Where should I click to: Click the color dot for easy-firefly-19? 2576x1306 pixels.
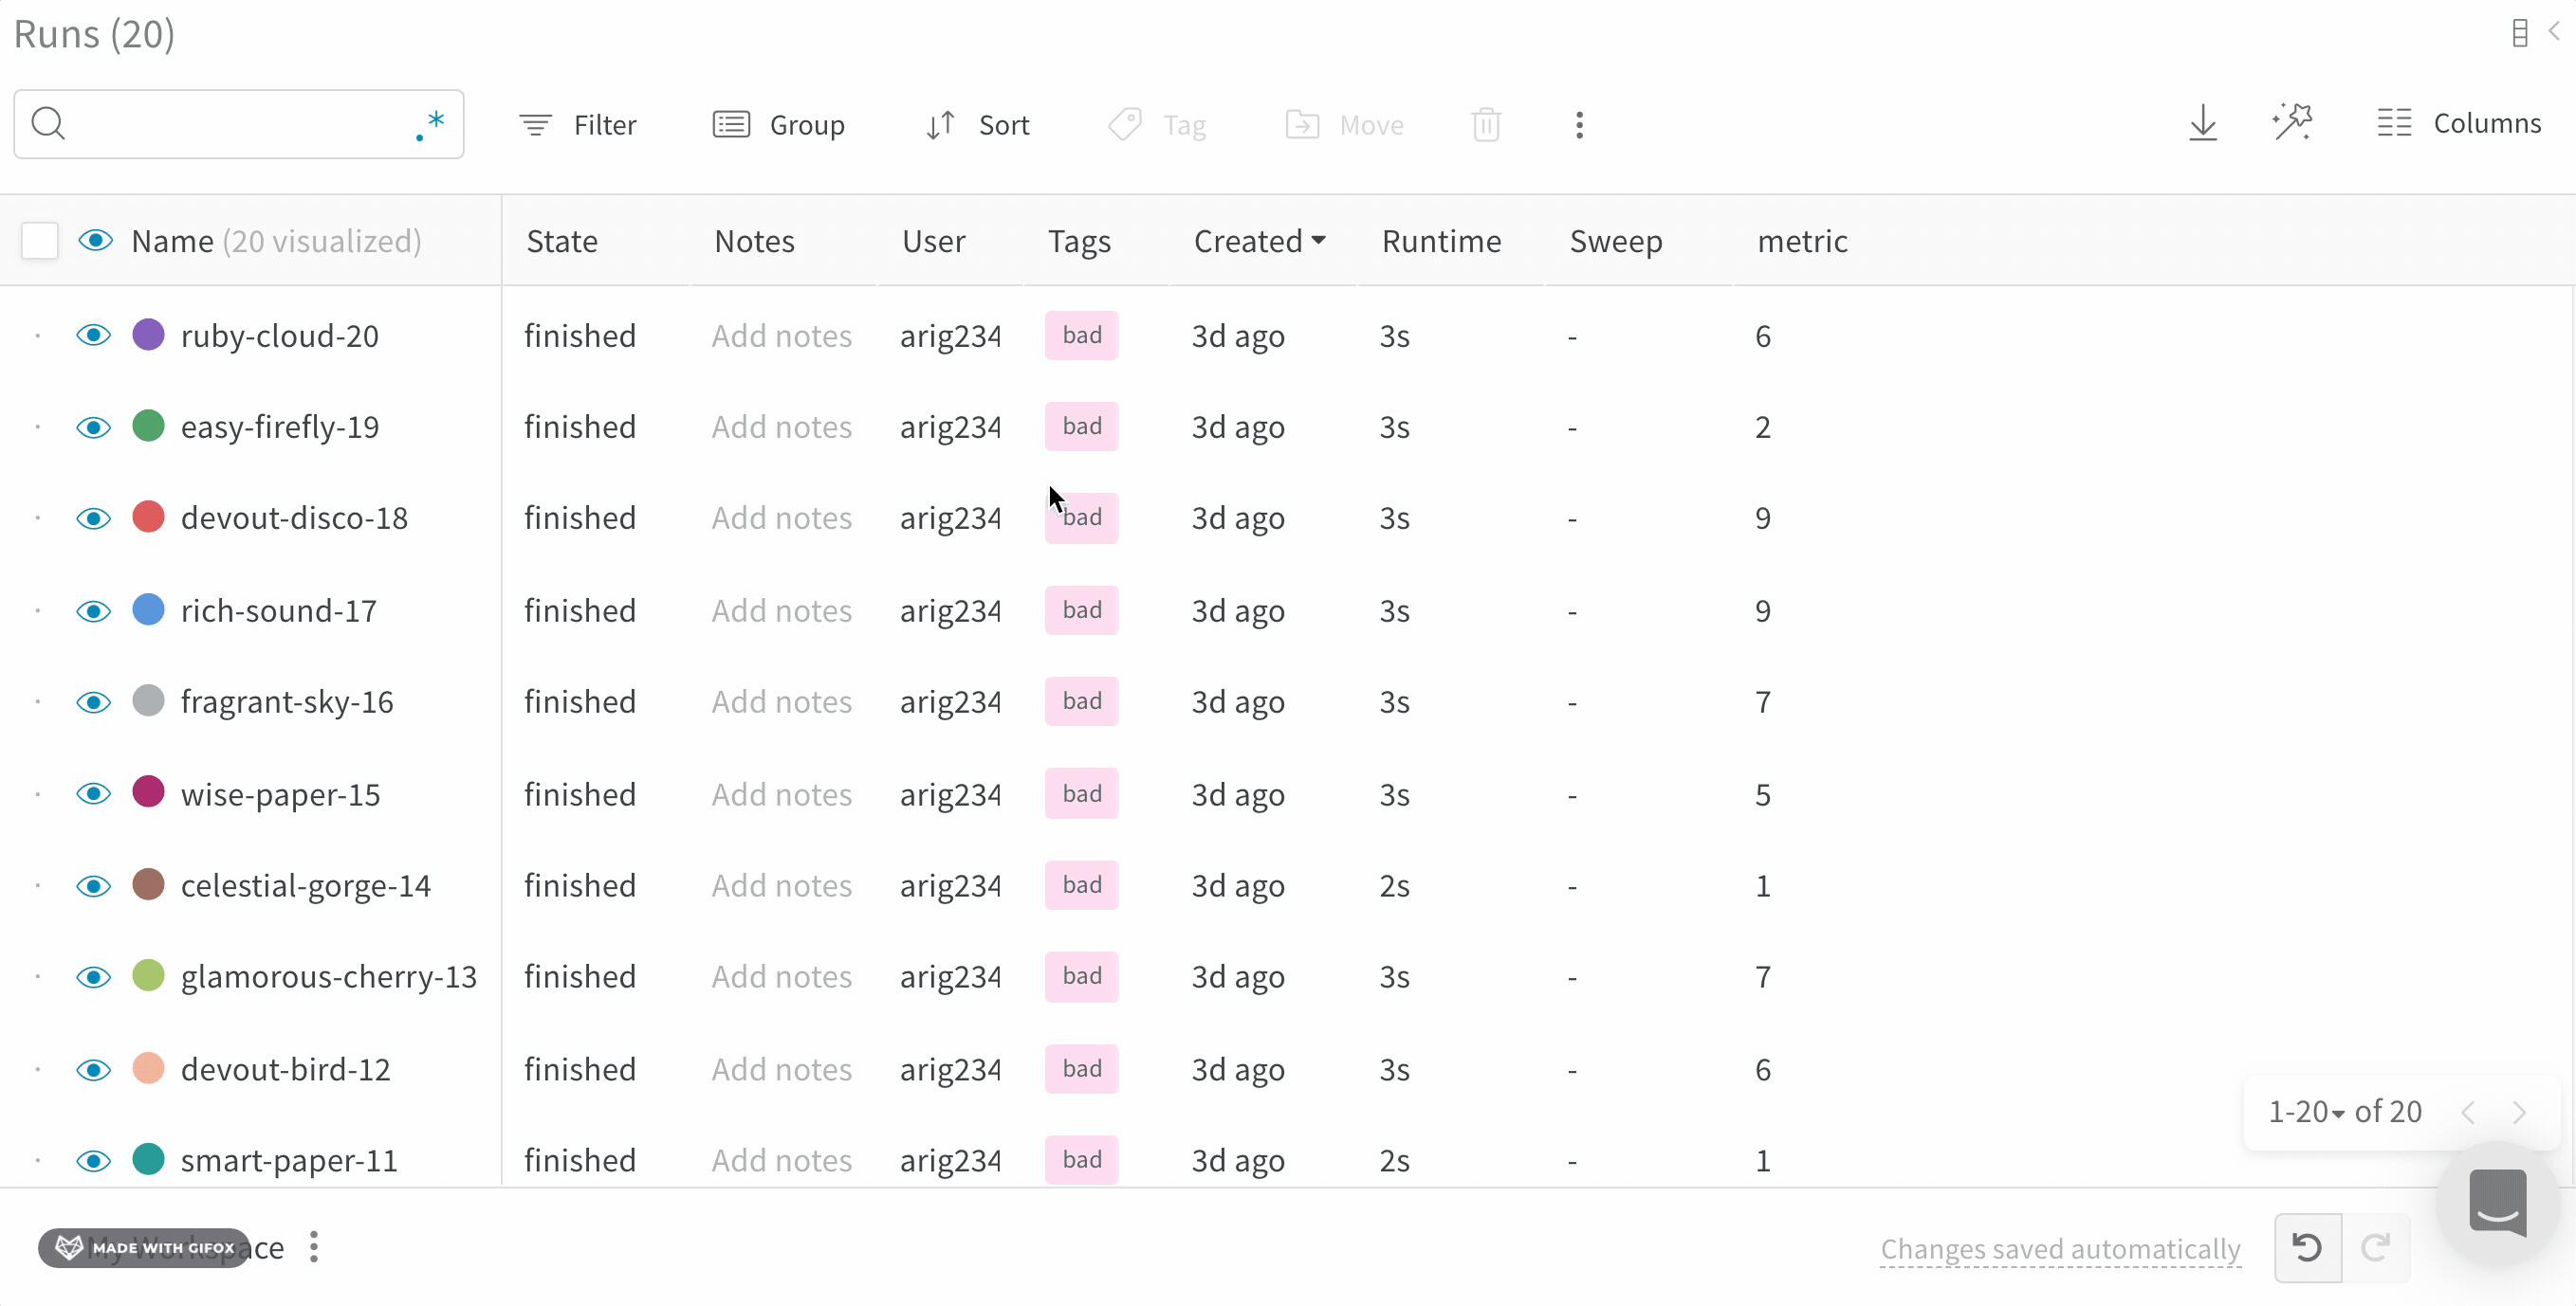[x=148, y=426]
